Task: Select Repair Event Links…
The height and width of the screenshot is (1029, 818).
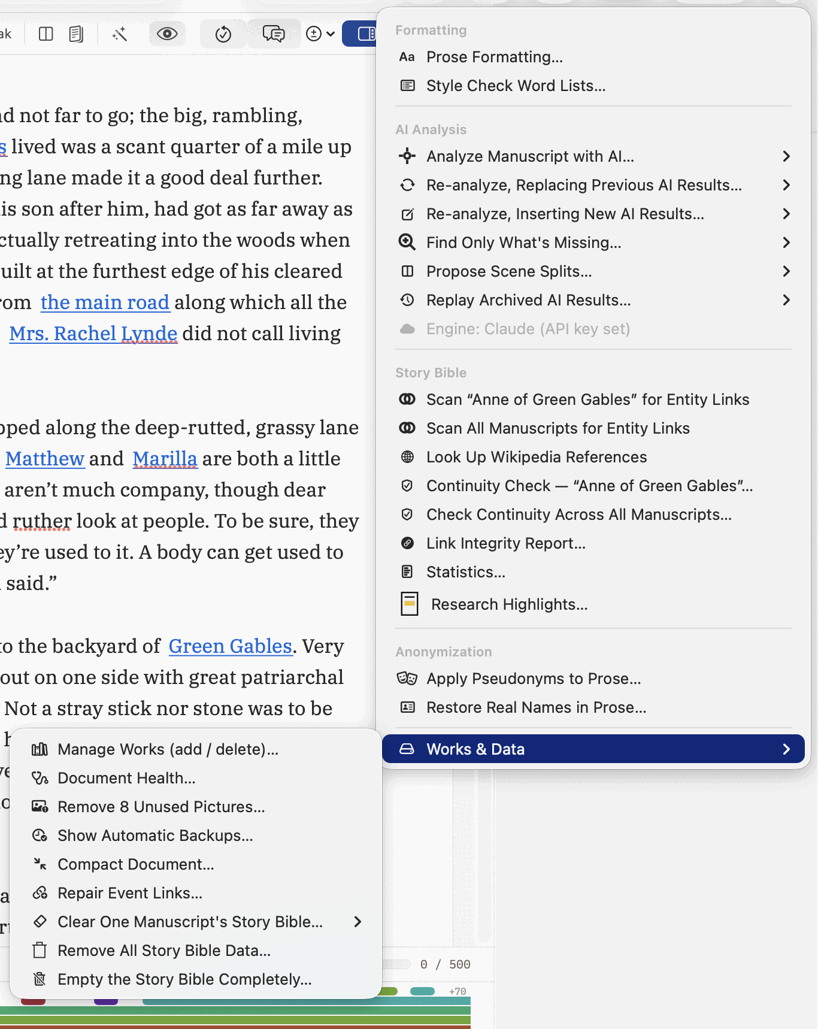Action: pyautogui.click(x=196, y=893)
